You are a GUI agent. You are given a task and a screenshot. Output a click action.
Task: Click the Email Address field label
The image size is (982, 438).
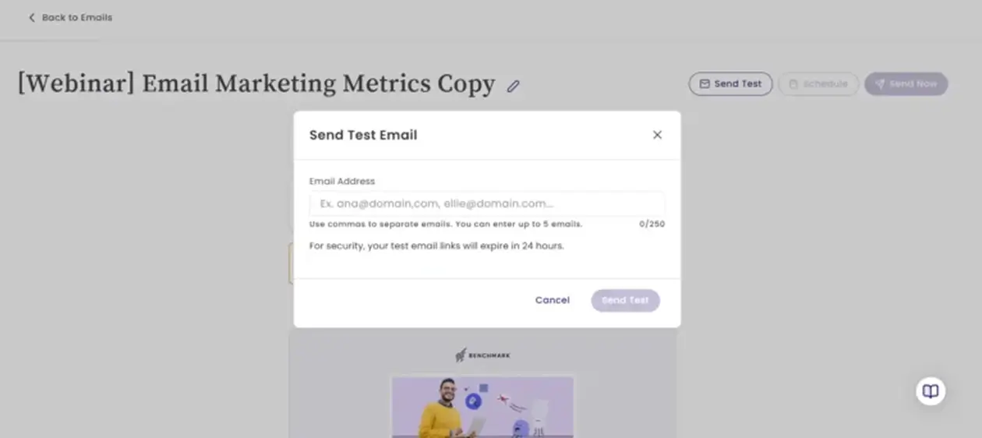pos(342,181)
